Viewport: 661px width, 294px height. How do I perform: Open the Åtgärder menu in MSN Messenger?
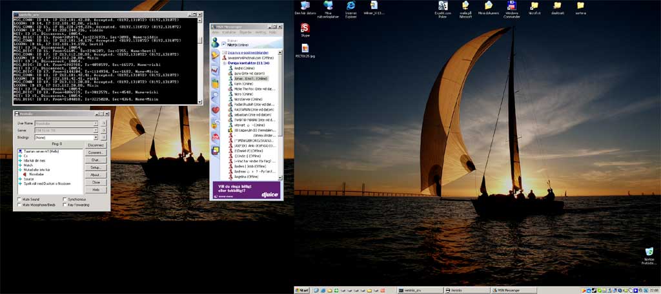point(245,32)
